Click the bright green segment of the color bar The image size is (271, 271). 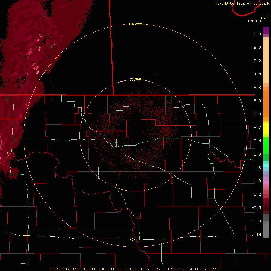click(x=266, y=145)
